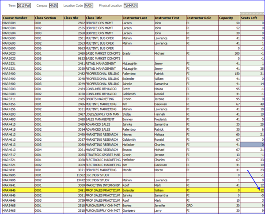Click instructor last name Stolze
The height and width of the screenshot is (214, 265).
(x=127, y=114)
